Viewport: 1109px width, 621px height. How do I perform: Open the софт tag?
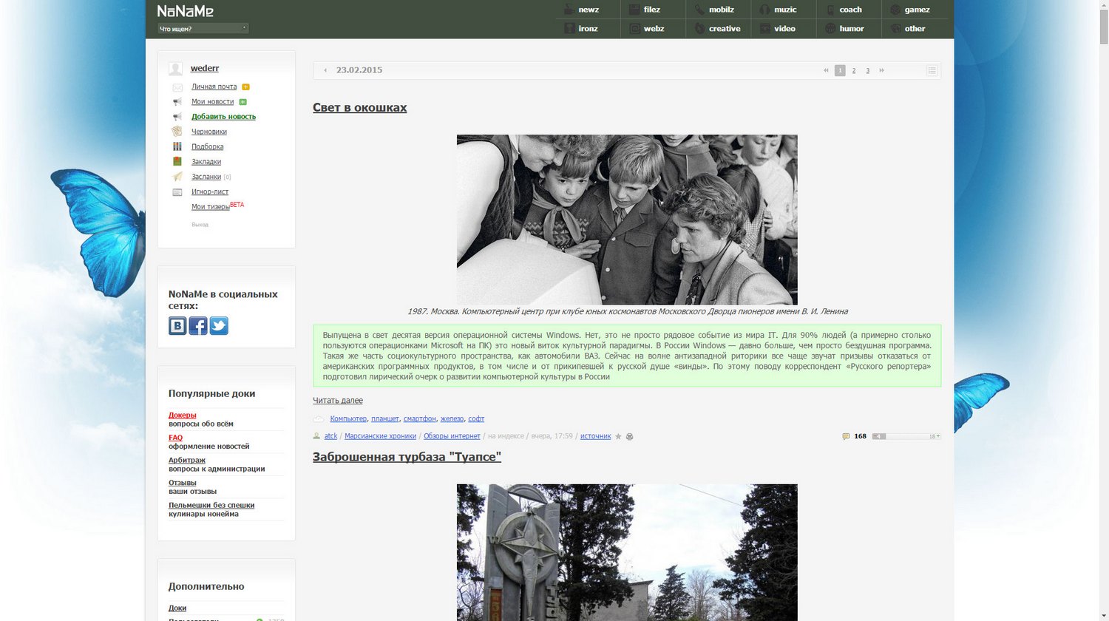click(x=476, y=418)
